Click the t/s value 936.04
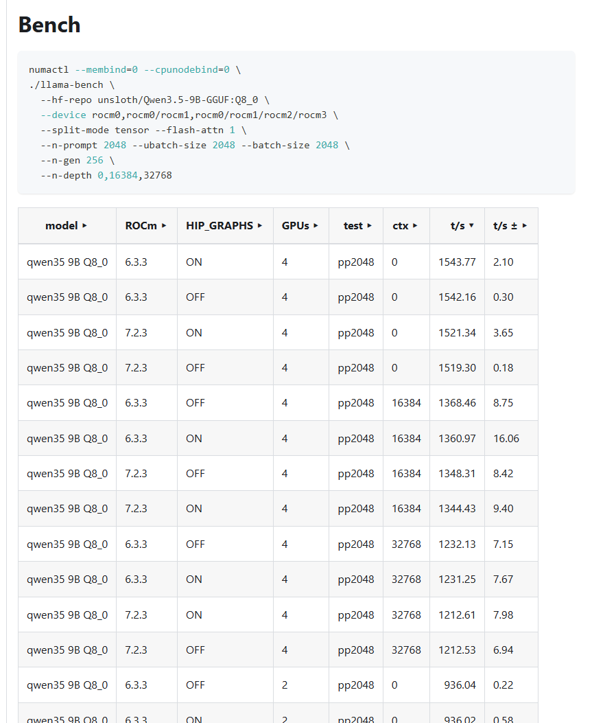Viewport: 592px width, 723px height. (x=460, y=685)
